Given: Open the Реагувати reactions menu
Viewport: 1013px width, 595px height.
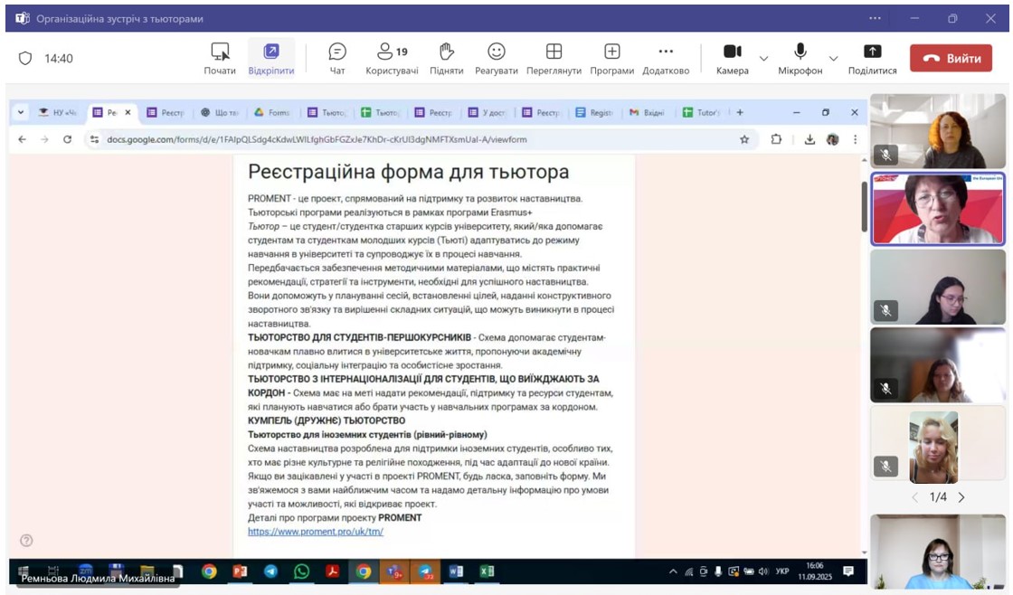Looking at the screenshot, I should tap(497, 59).
